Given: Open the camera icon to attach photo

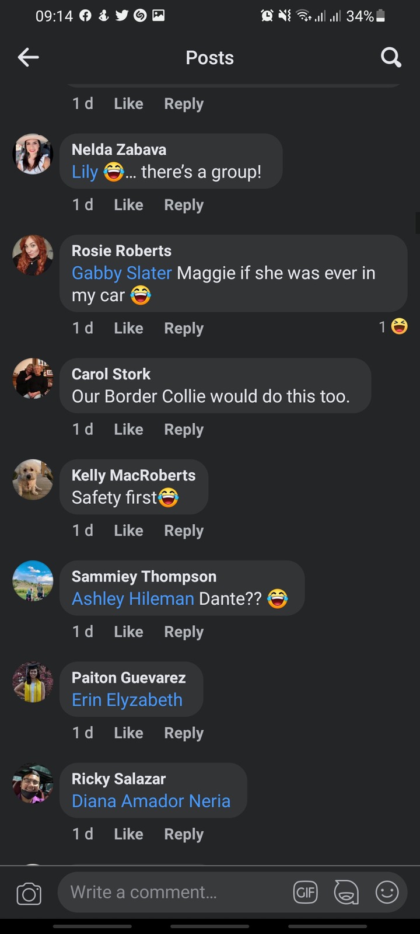Looking at the screenshot, I should pyautogui.click(x=29, y=894).
